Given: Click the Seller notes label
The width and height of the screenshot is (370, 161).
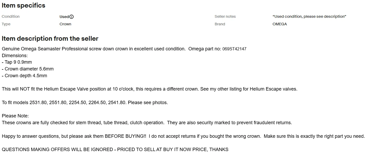Looking at the screenshot, I should 225,16.
